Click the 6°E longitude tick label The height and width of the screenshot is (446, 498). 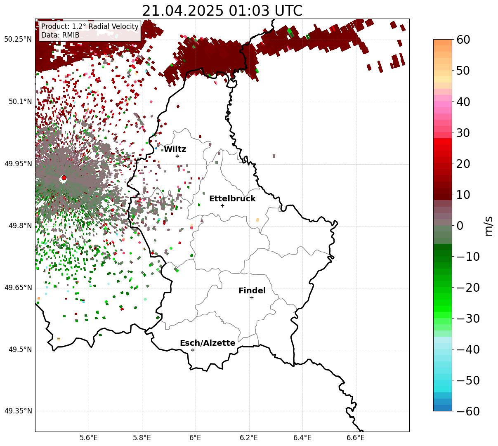tap(196, 438)
